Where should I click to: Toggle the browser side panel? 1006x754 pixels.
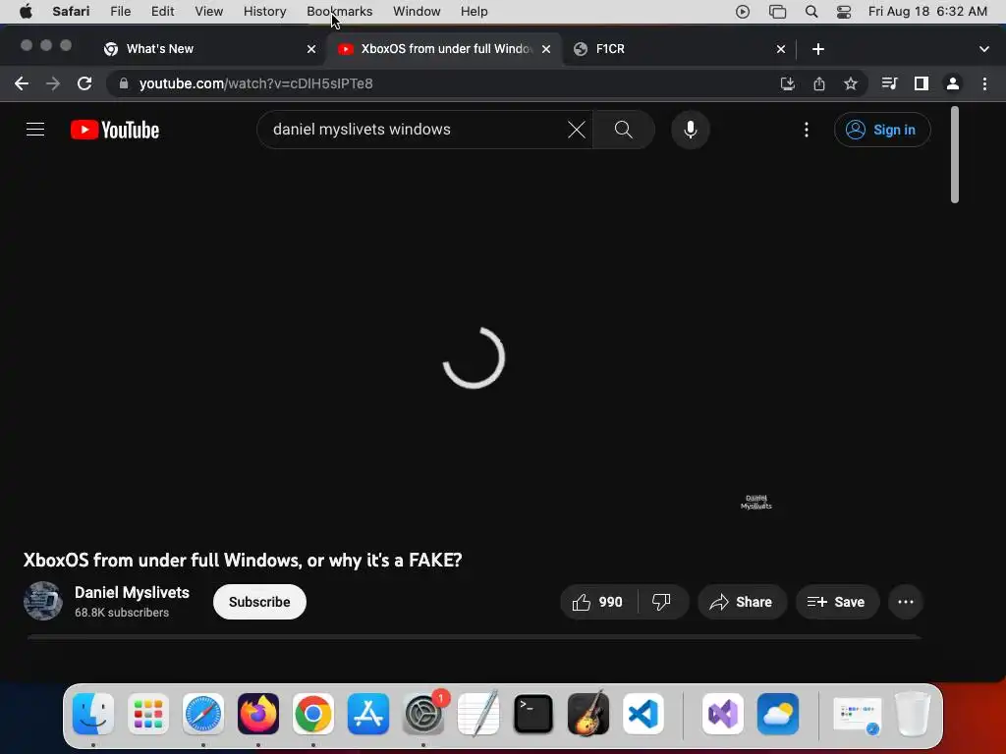[x=922, y=83]
